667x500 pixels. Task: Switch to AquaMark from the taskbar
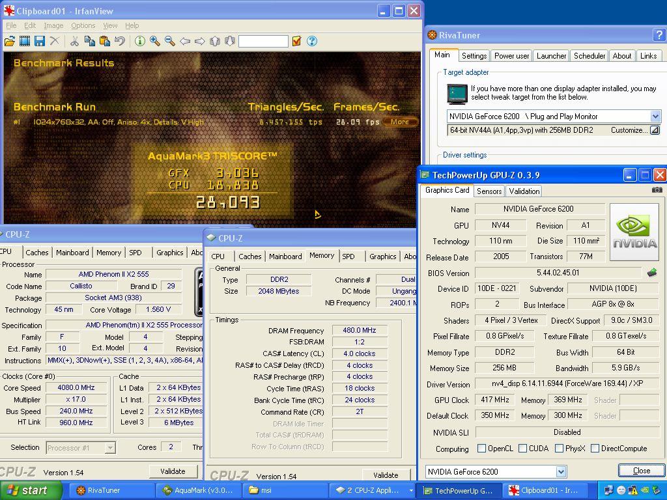tap(199, 491)
